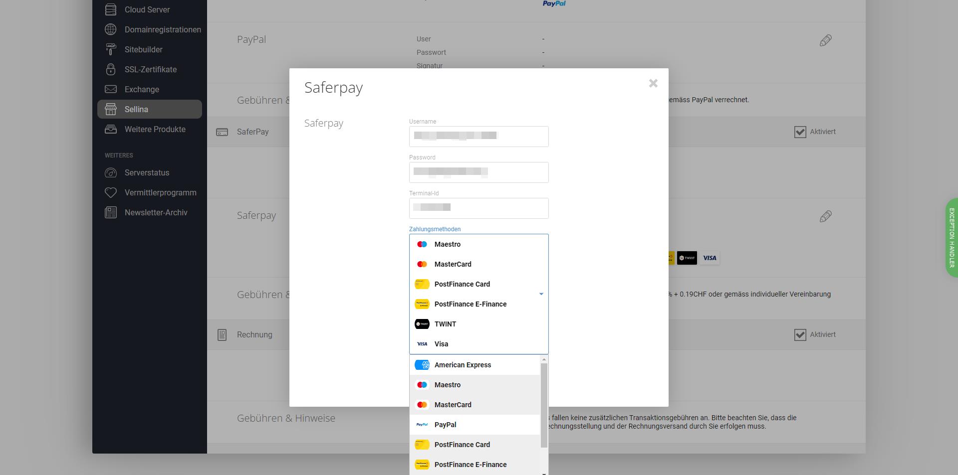The width and height of the screenshot is (958, 475).
Task: Select the Sellina sidebar item
Action: (x=149, y=109)
